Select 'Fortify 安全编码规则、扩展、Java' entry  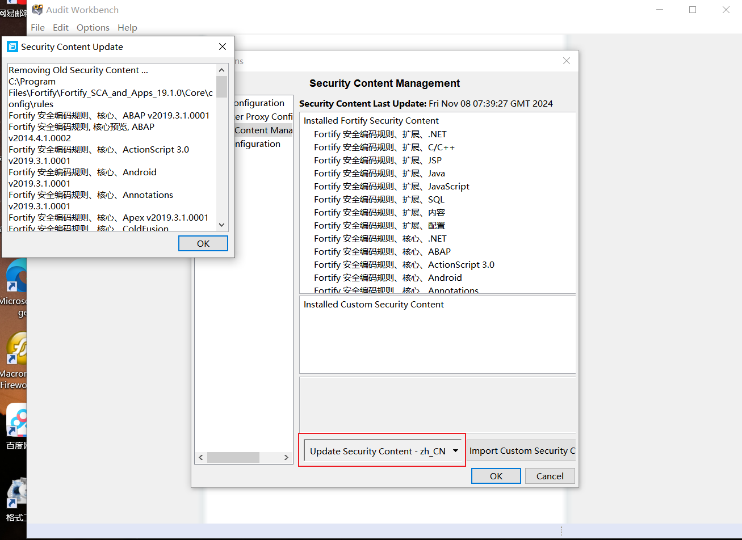(x=379, y=174)
